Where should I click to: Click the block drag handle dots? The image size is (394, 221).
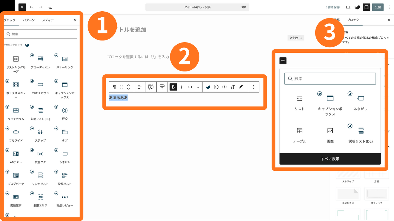pyautogui.click(x=121, y=87)
